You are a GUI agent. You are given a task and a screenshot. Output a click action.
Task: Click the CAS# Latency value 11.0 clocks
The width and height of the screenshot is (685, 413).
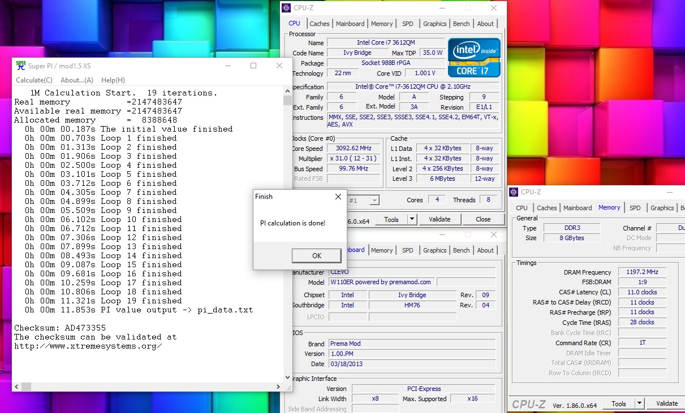tap(642, 292)
